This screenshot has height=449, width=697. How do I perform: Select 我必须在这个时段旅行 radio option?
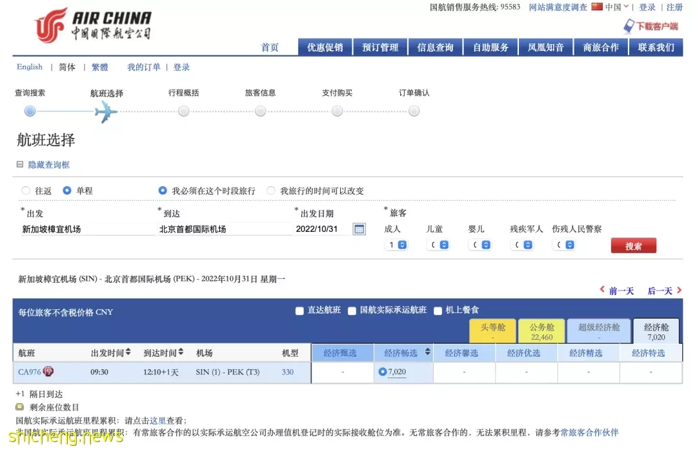click(x=163, y=190)
